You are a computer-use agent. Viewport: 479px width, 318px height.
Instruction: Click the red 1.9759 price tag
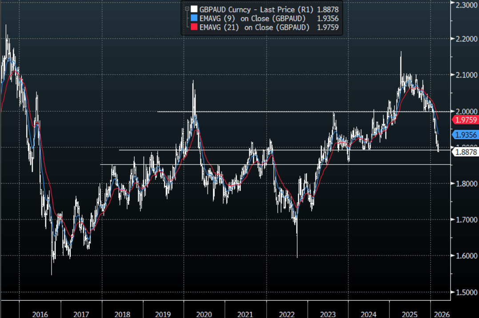click(x=465, y=120)
